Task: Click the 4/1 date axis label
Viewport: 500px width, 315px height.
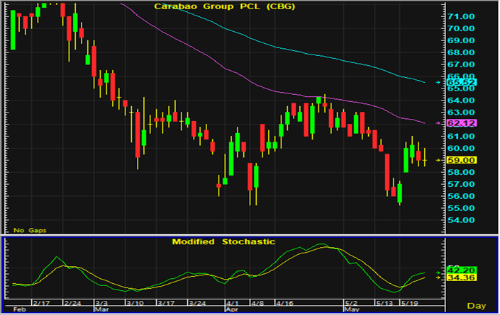Action: coord(232,303)
